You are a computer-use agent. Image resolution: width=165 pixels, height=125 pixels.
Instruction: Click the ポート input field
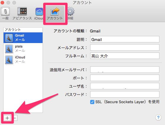(x=125, y=78)
